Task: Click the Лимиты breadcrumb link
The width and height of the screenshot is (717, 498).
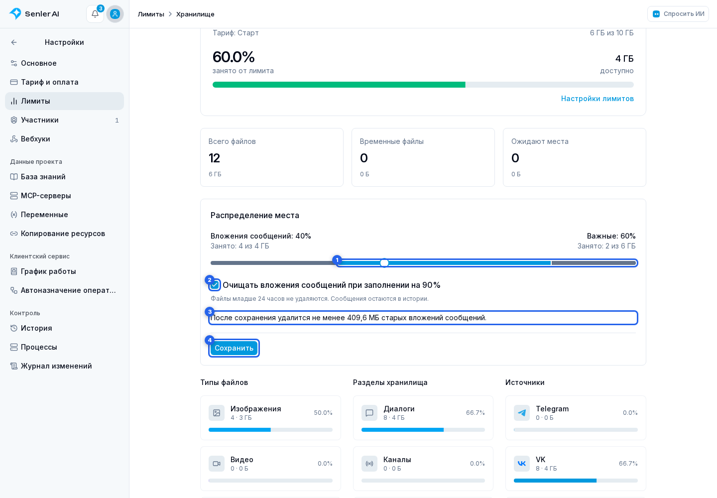Action: [151, 14]
